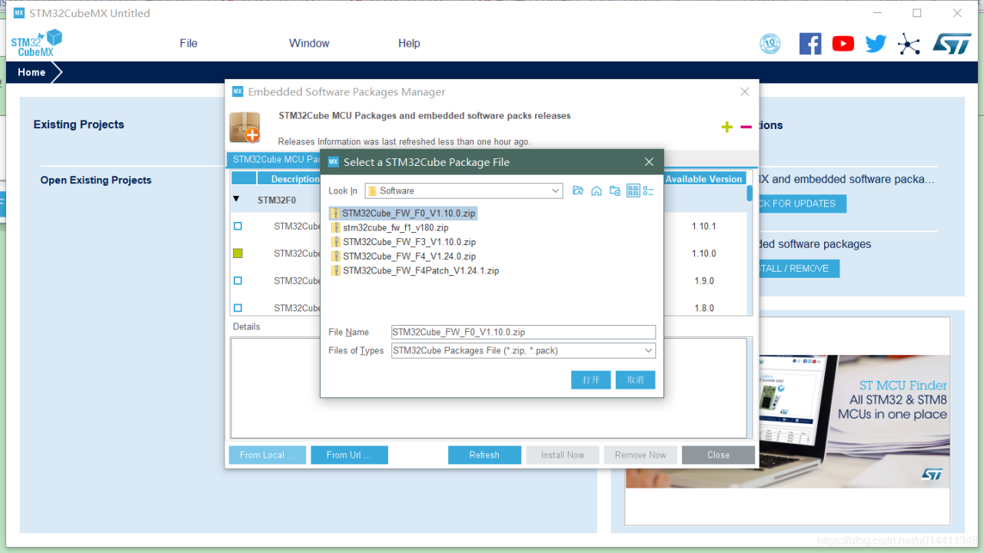Screen dimensions: 984x553
Task: Click the From Local button
Action: [268, 455]
